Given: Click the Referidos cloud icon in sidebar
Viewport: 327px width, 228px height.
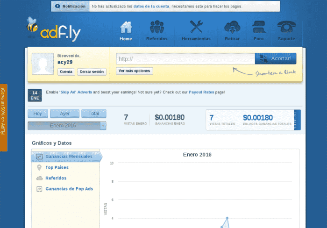Looking at the screenshot, I should (x=39, y=178).
